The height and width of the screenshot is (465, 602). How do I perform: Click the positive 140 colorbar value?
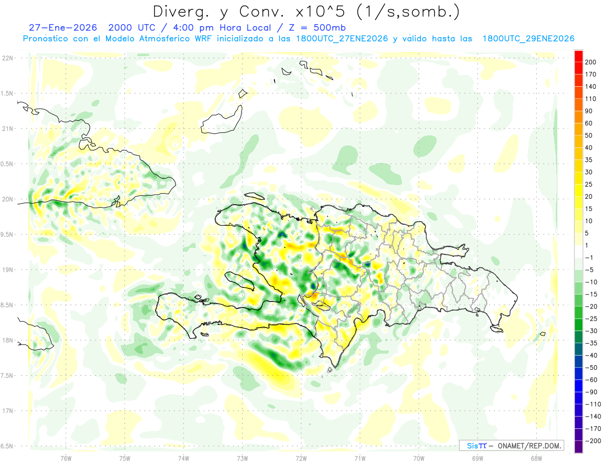point(590,86)
